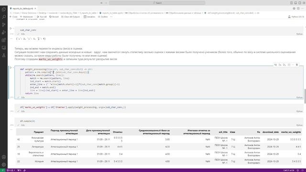Open the Run and Debug view

[x=4, y=32]
